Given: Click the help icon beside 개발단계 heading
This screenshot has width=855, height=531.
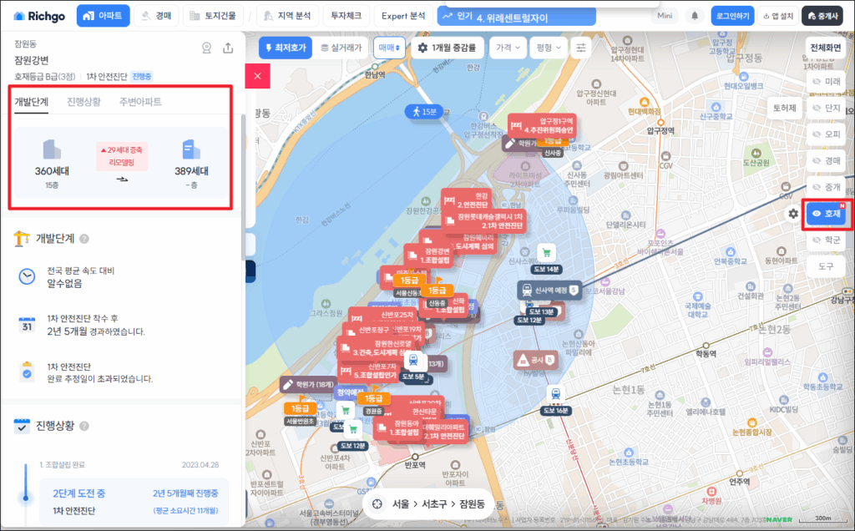Looking at the screenshot, I should [x=85, y=239].
